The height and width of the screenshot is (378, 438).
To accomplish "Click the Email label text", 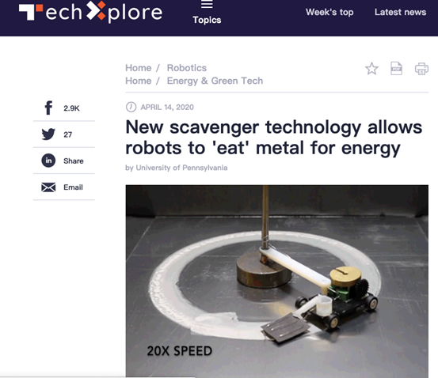I will point(73,187).
